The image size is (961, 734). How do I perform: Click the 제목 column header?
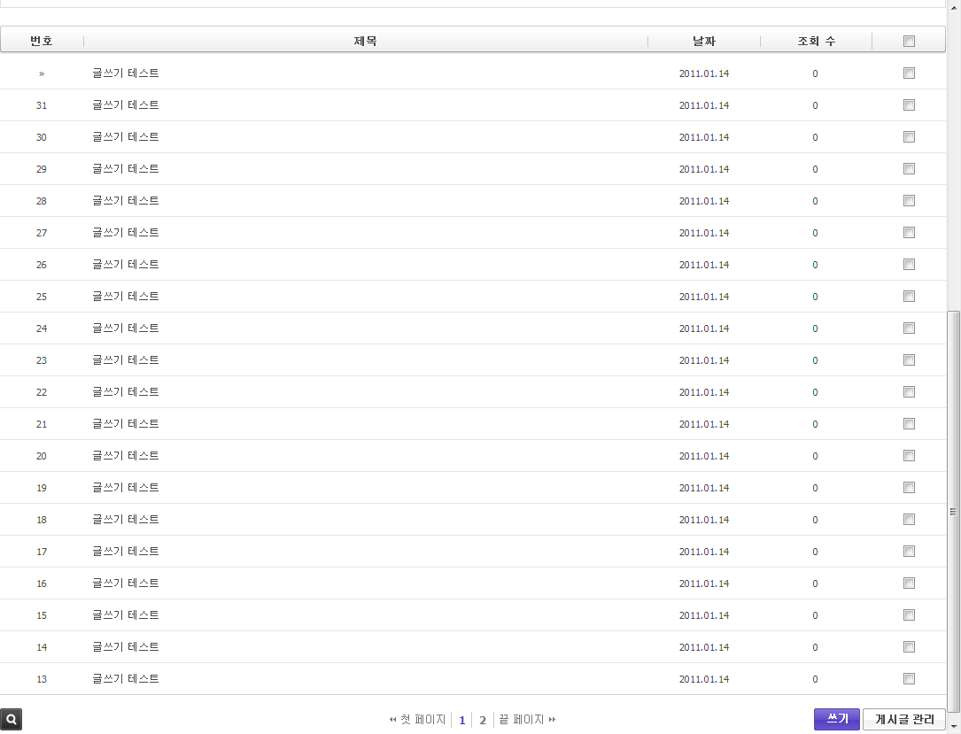(x=365, y=41)
